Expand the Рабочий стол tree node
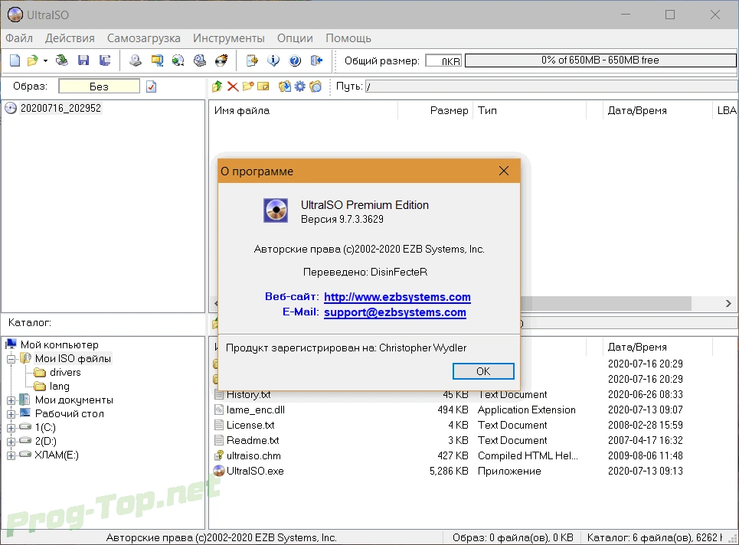739x545 pixels. click(11, 414)
